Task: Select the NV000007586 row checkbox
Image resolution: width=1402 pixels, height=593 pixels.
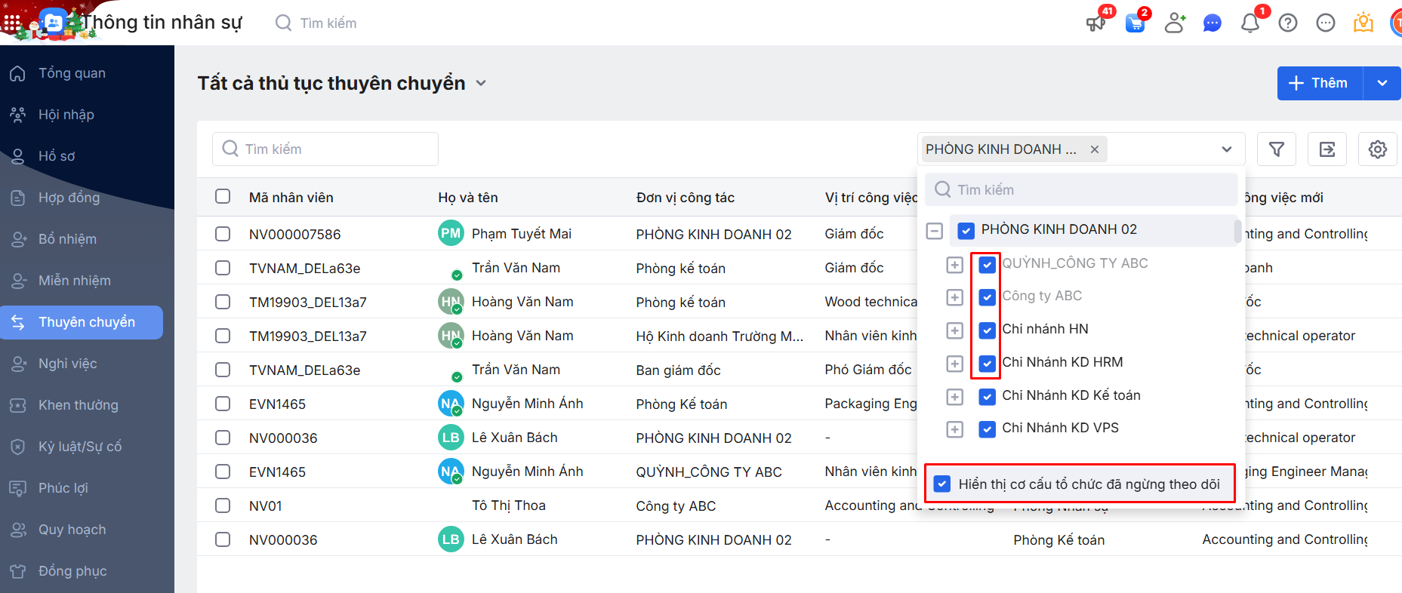Action: (x=223, y=234)
